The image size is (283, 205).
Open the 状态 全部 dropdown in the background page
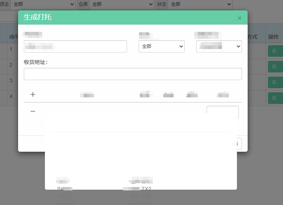[x=200, y=4]
